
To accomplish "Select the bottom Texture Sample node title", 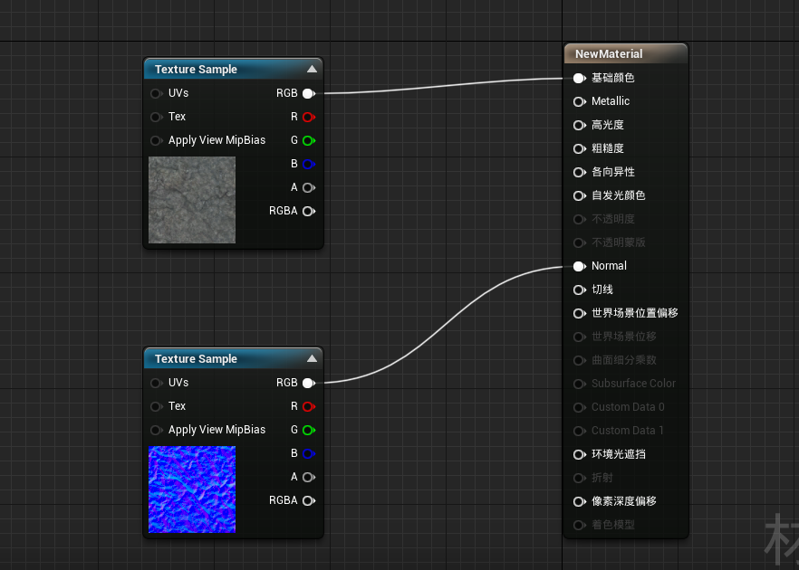I will [196, 359].
